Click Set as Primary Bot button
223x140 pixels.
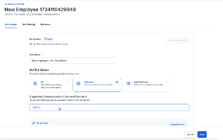pyautogui.click(x=177, y=40)
